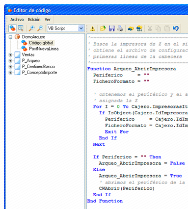The height and width of the screenshot is (209, 188).
Task: Open the Archivo menu
Action: click(17, 20)
